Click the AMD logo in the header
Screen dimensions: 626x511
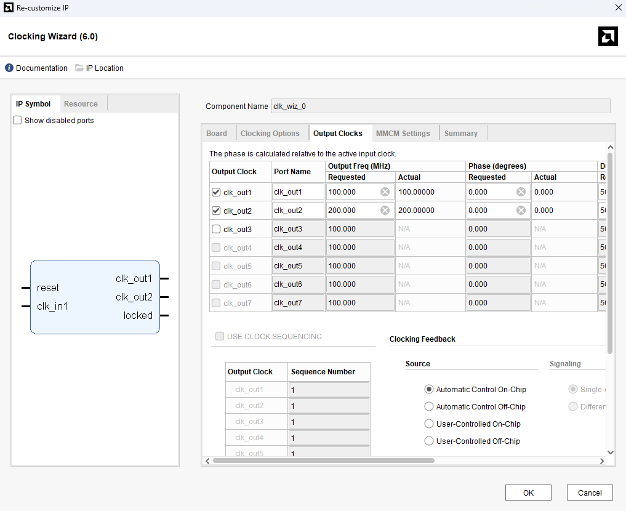tap(608, 36)
